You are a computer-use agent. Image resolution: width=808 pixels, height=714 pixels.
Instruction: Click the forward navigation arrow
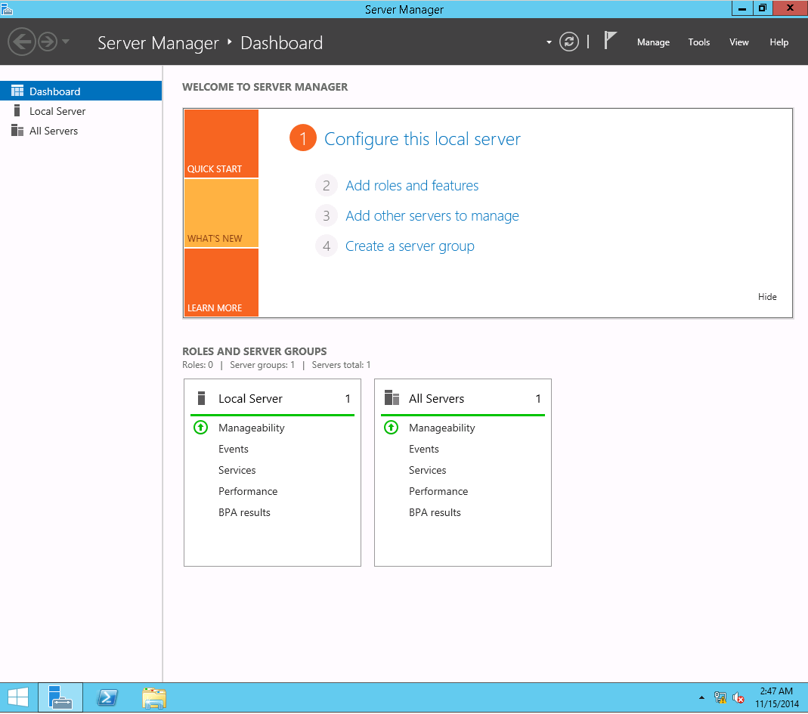(x=48, y=42)
